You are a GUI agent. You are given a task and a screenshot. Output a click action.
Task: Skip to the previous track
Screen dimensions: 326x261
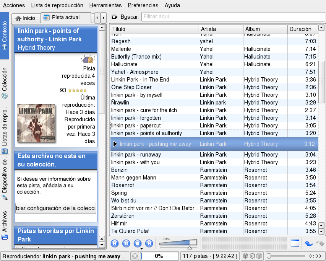coord(115,243)
